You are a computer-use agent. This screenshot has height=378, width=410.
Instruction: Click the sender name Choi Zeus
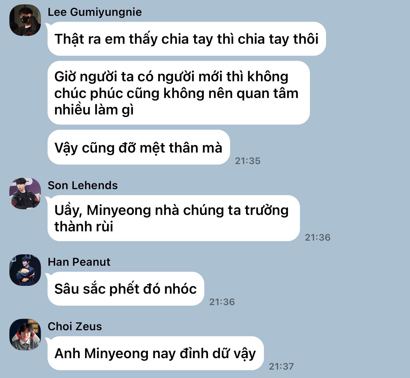(75, 327)
